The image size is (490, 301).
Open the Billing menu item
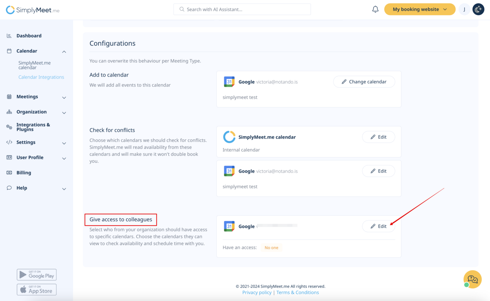click(x=24, y=173)
